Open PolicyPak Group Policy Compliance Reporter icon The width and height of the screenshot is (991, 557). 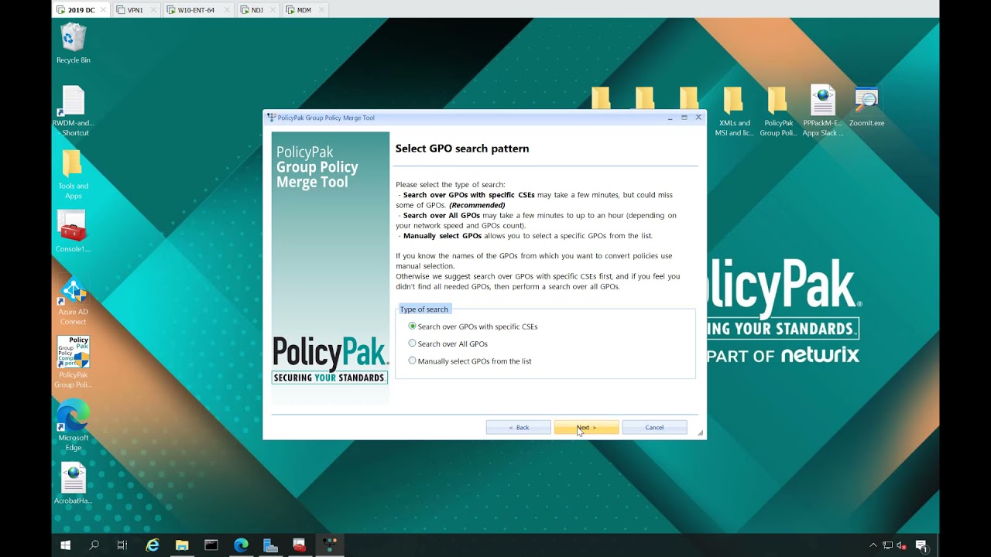[x=73, y=362]
